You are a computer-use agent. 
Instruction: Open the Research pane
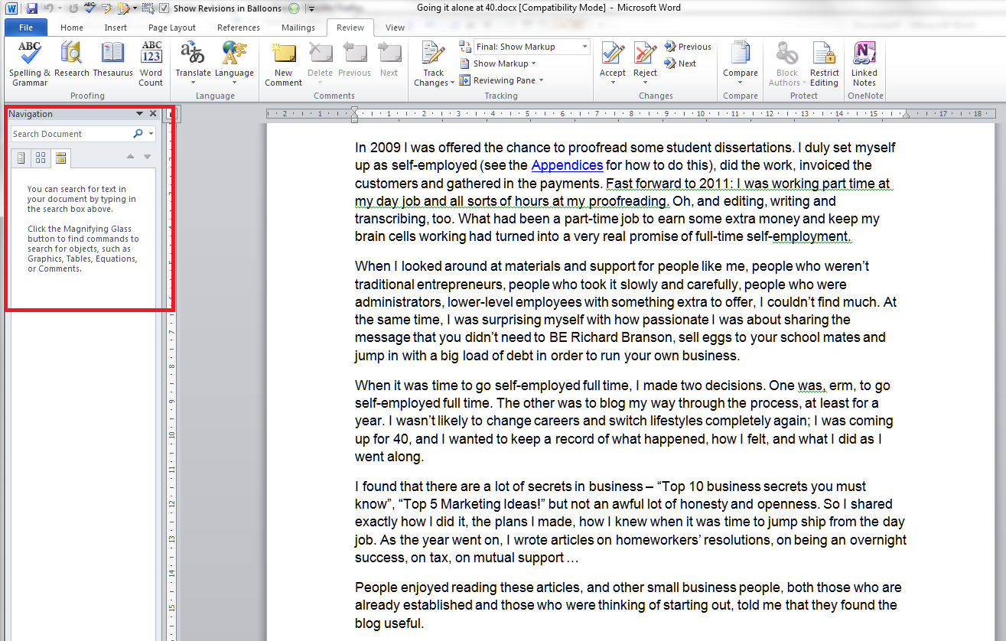point(72,63)
